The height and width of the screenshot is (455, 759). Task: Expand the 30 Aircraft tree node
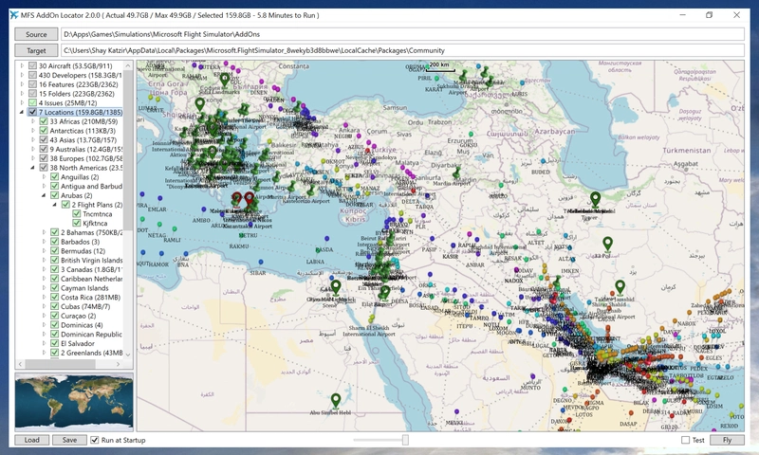(x=23, y=65)
